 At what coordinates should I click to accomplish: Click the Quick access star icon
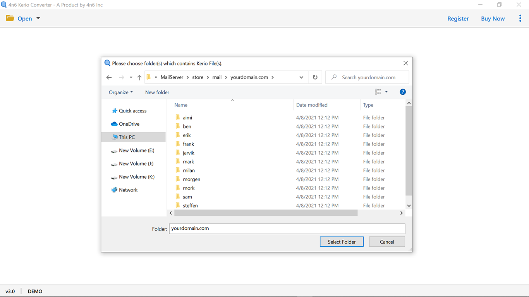click(114, 111)
